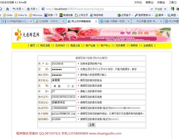
Task: Click the 真实姓名 real name field
Action: pos(64,81)
